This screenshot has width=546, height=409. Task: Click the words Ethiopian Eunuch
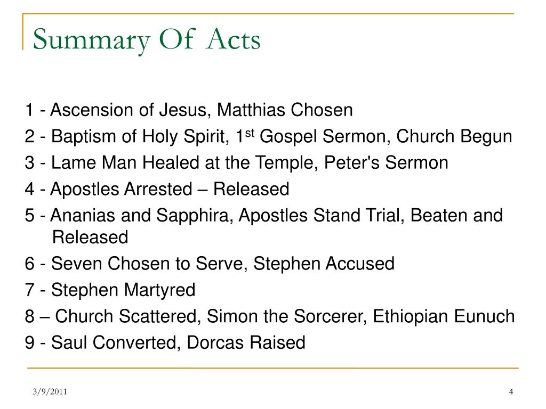[x=444, y=316]
